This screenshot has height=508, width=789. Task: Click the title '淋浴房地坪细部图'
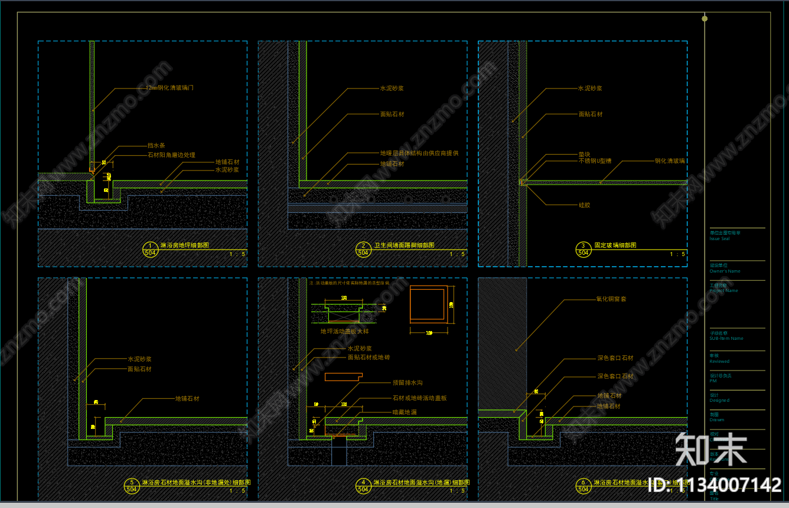184,245
